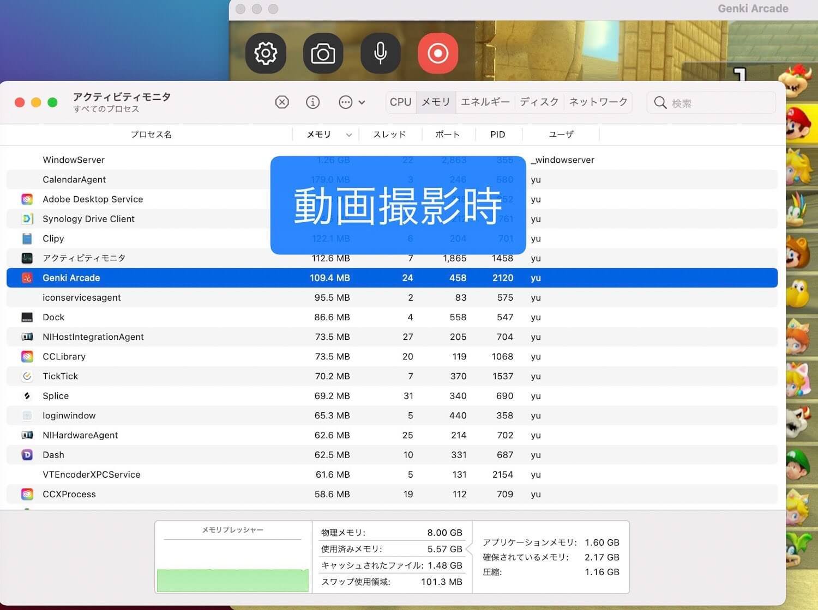The width and height of the screenshot is (818, 610).
Task: Click the 物理メモリ 8.00 GB value
Action: 445,533
